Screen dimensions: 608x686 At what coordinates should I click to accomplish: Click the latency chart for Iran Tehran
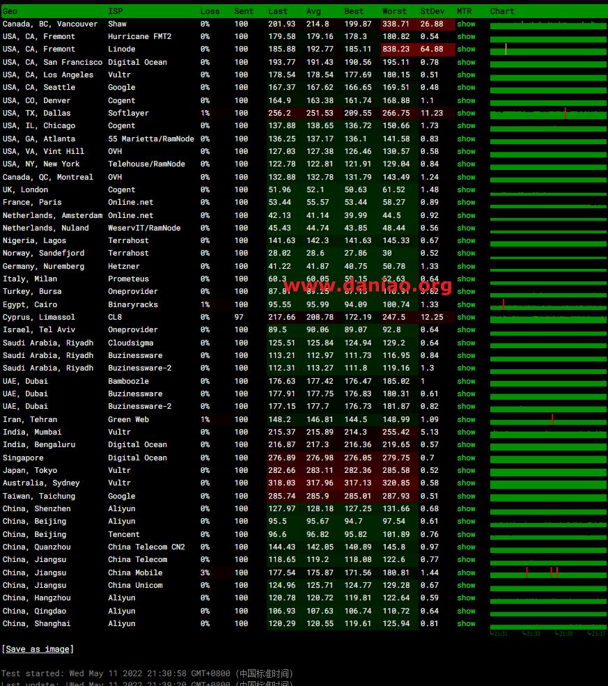[548, 419]
